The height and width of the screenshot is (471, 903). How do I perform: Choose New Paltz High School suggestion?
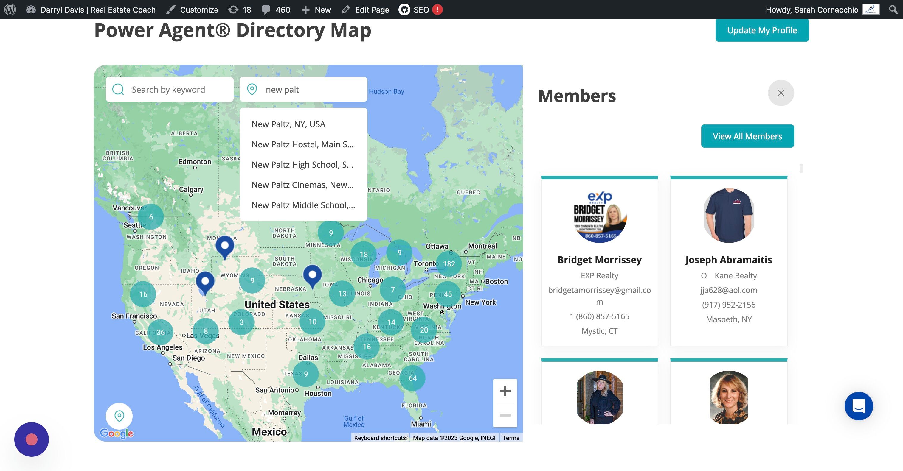(x=302, y=165)
